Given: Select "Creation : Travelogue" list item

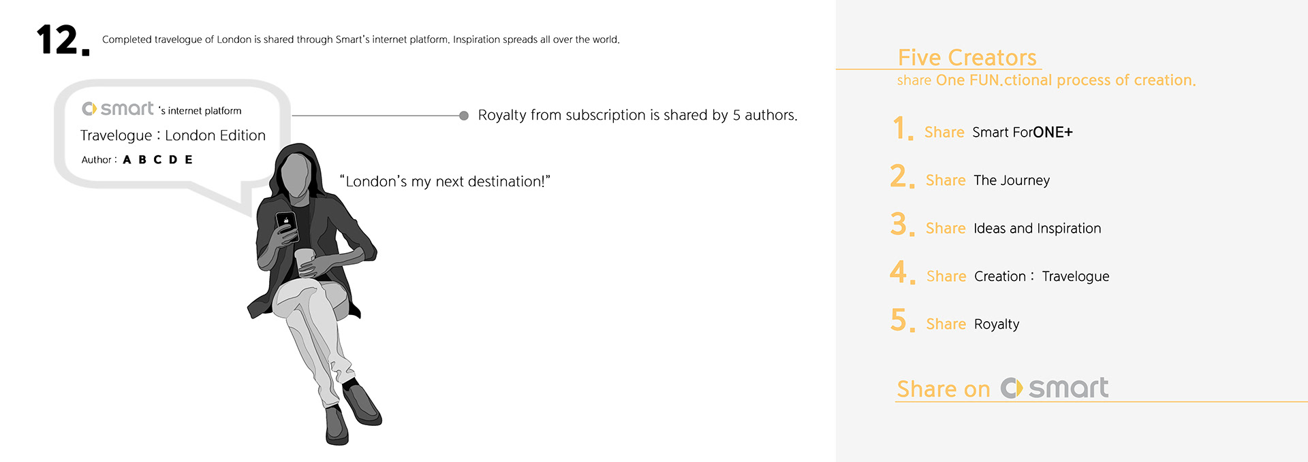Looking at the screenshot, I should coord(1041,276).
